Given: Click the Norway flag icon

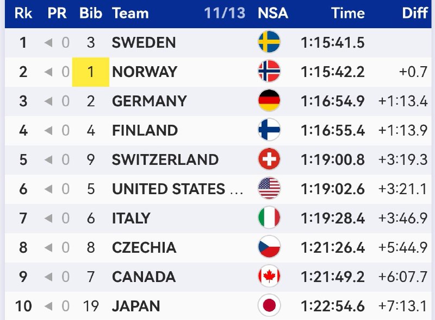Looking at the screenshot, I should pyautogui.click(x=269, y=71).
